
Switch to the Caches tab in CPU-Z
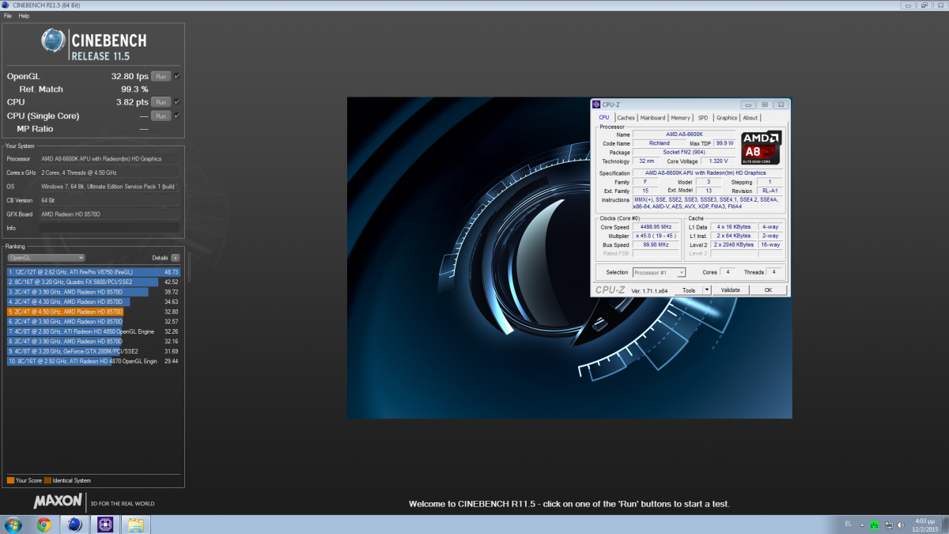tap(626, 118)
